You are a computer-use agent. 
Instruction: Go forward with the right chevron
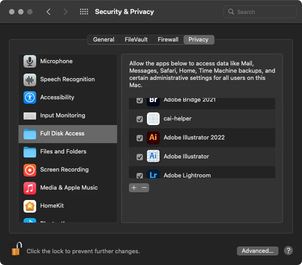tap(66, 12)
